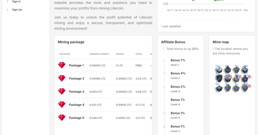258x135 pixels.
Task: Click the red gem icon for Package 1
Action: [62, 65]
